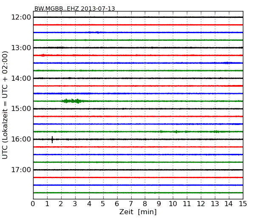Viewport: 276px width, 221px height.
Task: Click the sharp spike on the black 16:00 trace
Action: tap(52, 139)
